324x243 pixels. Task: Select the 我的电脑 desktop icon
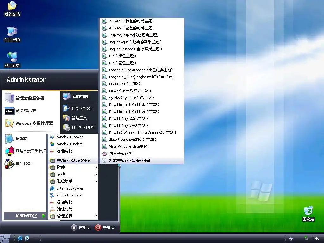click(x=12, y=34)
